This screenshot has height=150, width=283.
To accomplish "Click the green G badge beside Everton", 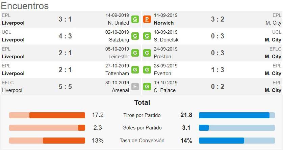I will [x=147, y=70].
